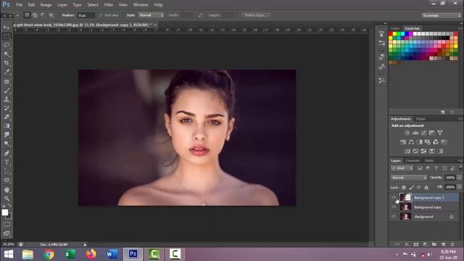This screenshot has width=464, height=261.
Task: Open the Layers panel options menu
Action: 460,161
